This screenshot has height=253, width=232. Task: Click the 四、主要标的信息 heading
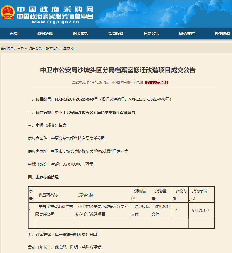(43, 177)
